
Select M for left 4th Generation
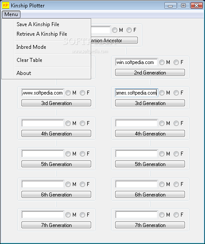click(68, 123)
